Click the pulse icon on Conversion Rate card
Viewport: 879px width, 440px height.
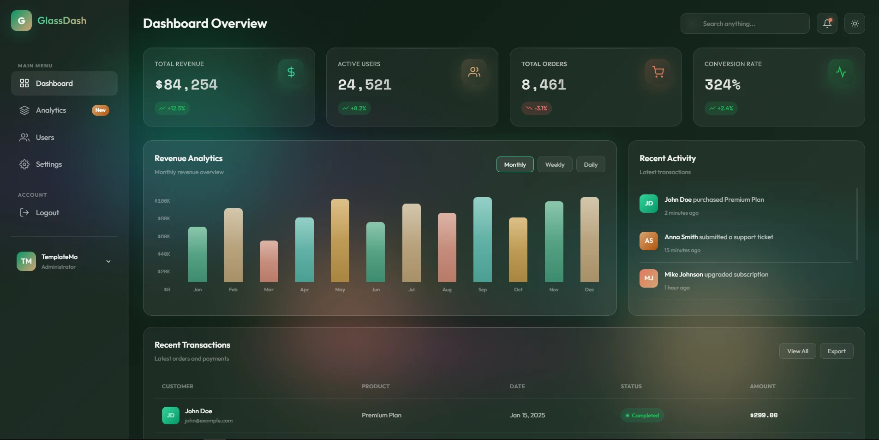pos(841,72)
